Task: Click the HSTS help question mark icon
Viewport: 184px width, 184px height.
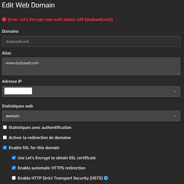Action: 106,178
